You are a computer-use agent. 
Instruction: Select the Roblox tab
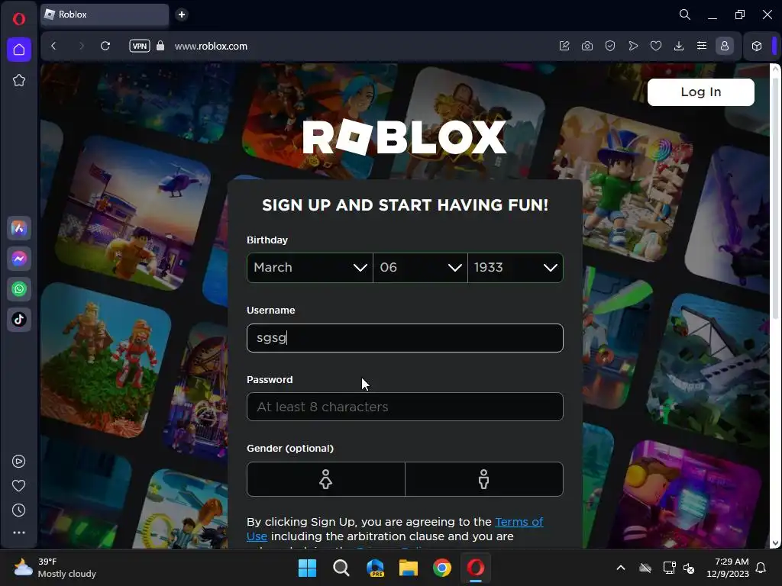105,14
